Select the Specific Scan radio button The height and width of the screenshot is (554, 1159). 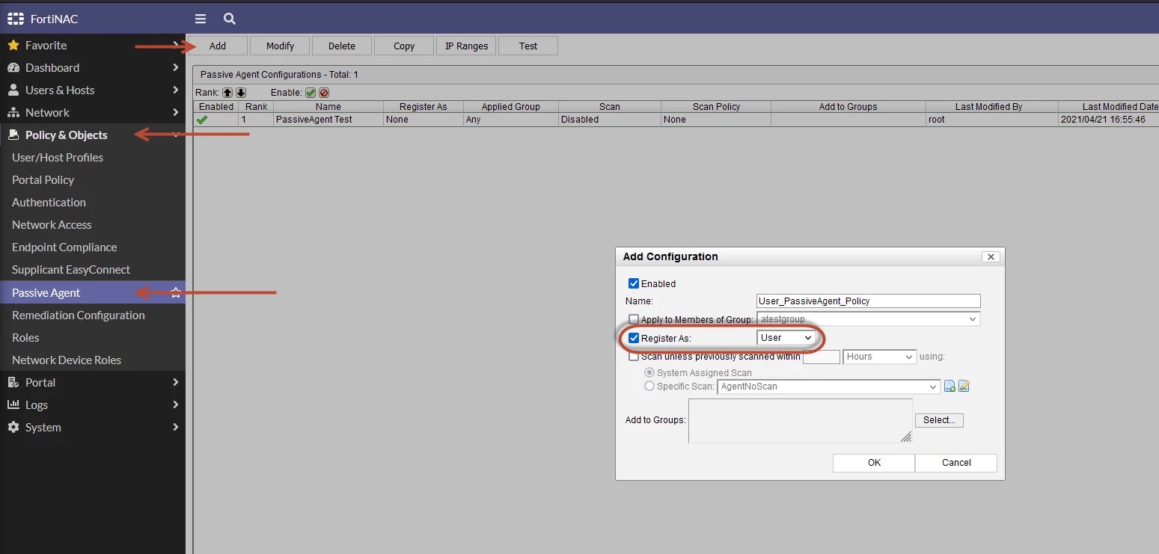click(x=649, y=387)
